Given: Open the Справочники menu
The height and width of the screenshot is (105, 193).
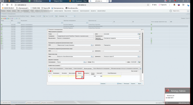Looking at the screenshot, I should 75,11.
